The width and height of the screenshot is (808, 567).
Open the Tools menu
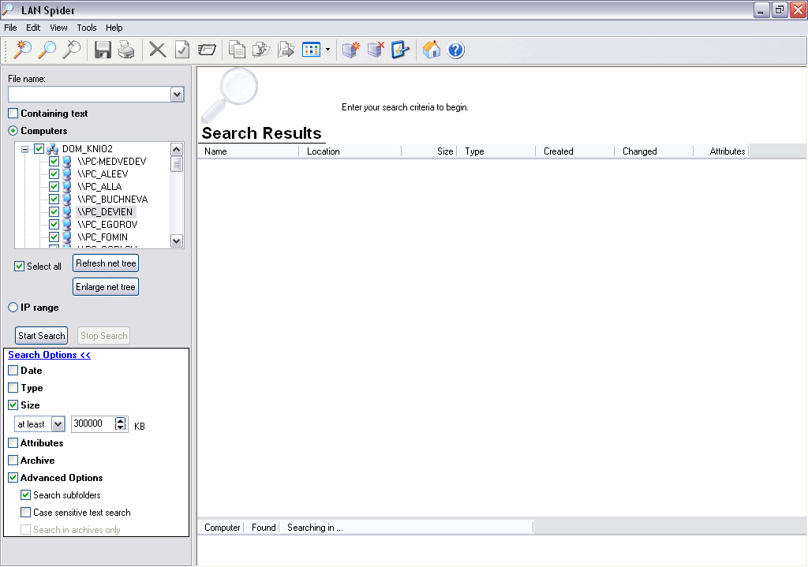87,28
